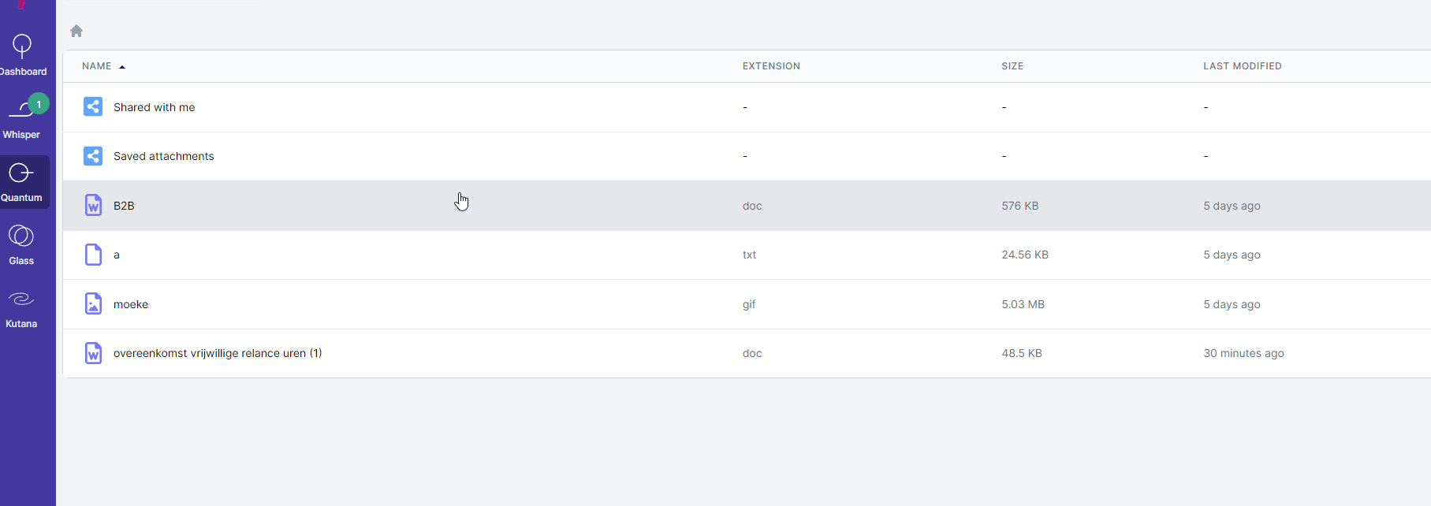Viewport: 1431px width, 506px height.
Task: Open the Dashboard from the sidebar
Action: pyautogui.click(x=21, y=50)
